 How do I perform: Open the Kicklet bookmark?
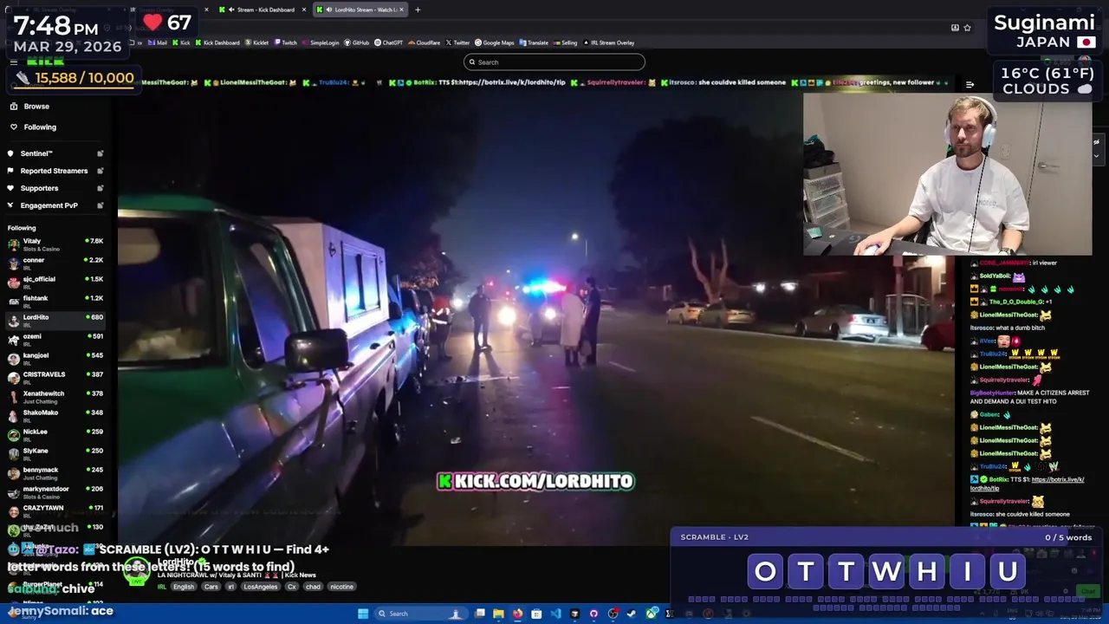click(x=257, y=42)
